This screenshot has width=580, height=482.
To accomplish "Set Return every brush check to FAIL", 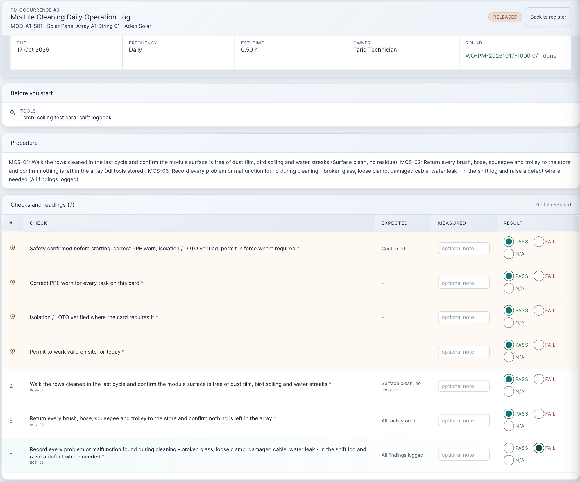I will 539,414.
